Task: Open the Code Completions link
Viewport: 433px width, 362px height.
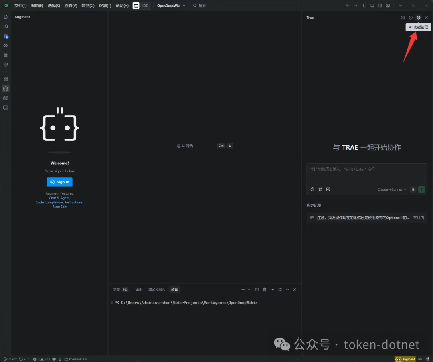Action: (50, 202)
